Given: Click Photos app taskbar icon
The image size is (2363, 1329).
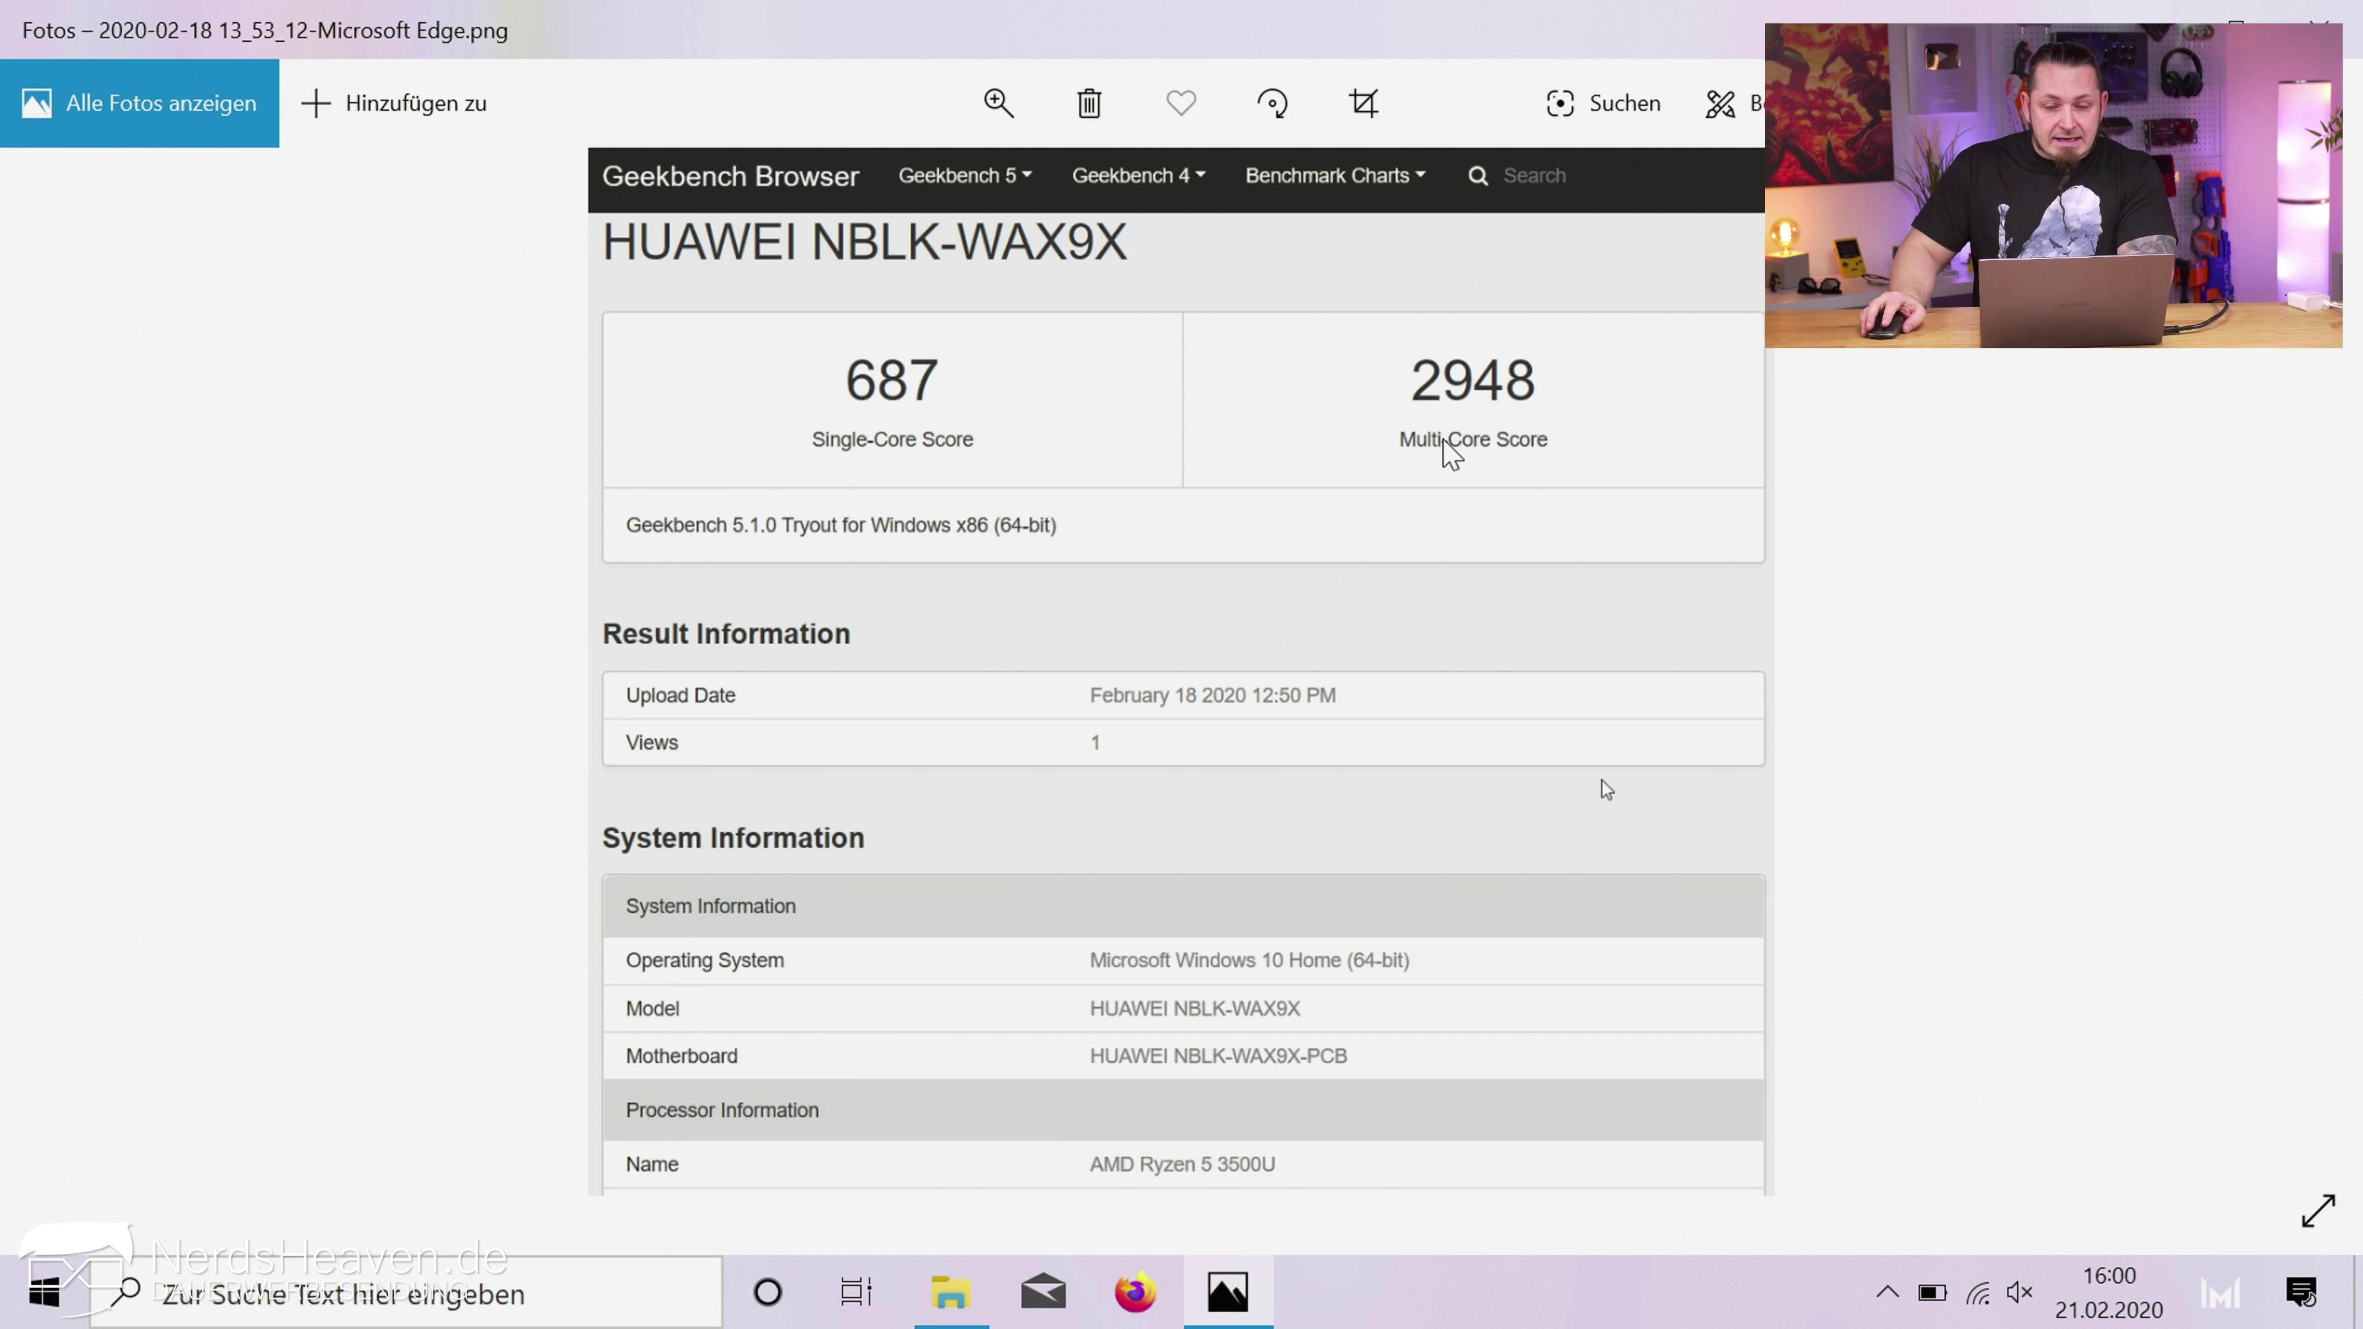Looking at the screenshot, I should click(1228, 1292).
